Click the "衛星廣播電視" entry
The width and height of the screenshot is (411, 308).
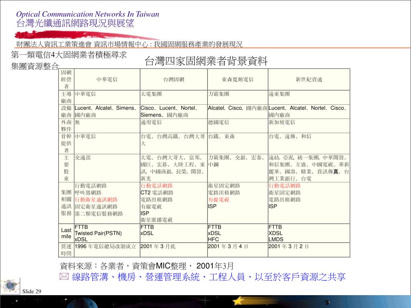(157, 220)
